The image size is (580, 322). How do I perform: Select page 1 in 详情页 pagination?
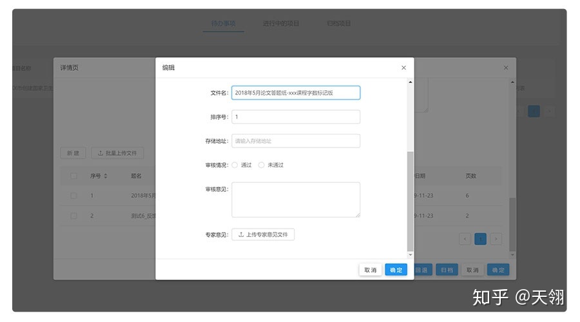(x=481, y=239)
